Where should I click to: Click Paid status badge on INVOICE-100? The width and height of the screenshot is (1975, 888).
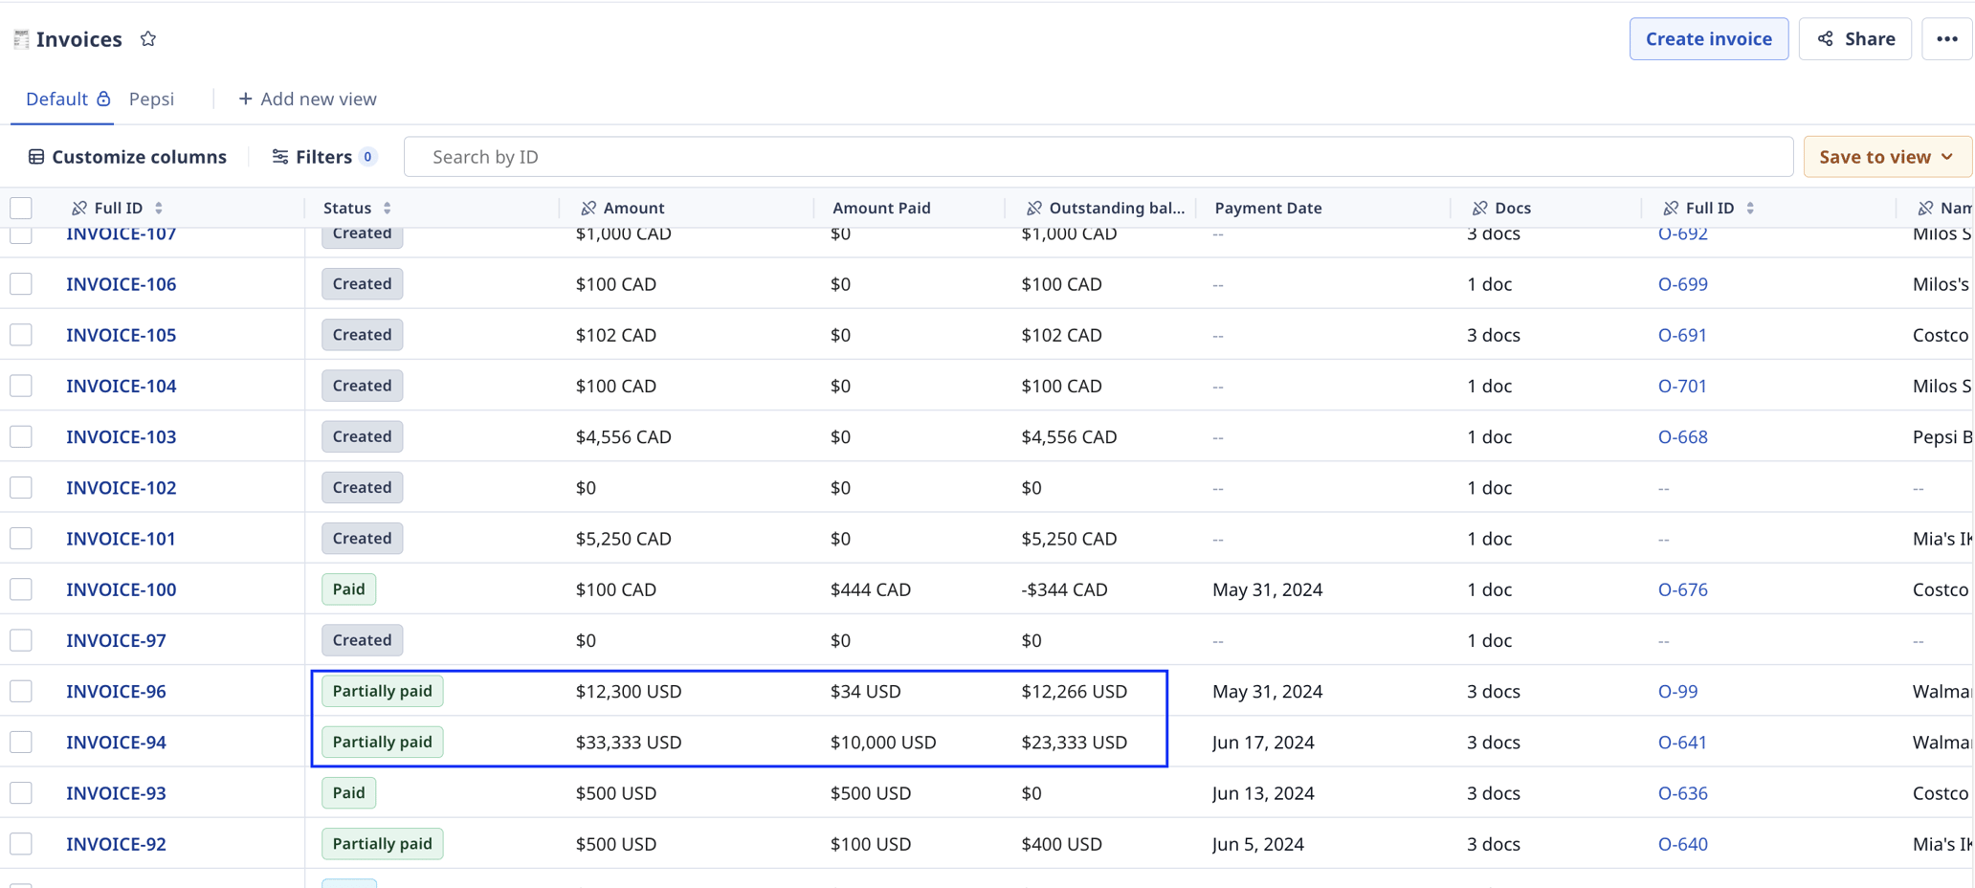coord(348,589)
